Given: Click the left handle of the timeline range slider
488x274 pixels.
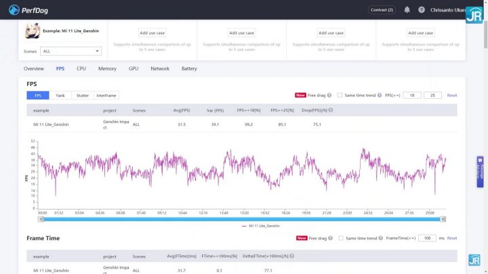Looking at the screenshot, I should pos(41,219).
